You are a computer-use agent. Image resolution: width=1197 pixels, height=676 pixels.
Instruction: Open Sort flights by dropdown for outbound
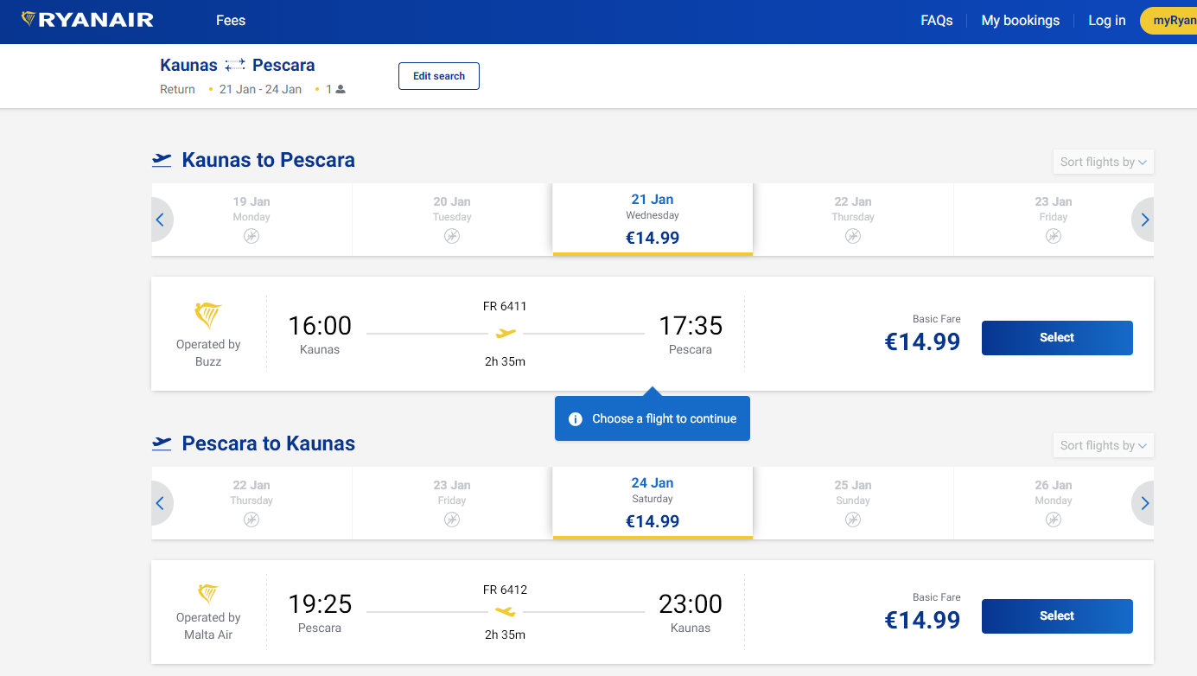1103,162
